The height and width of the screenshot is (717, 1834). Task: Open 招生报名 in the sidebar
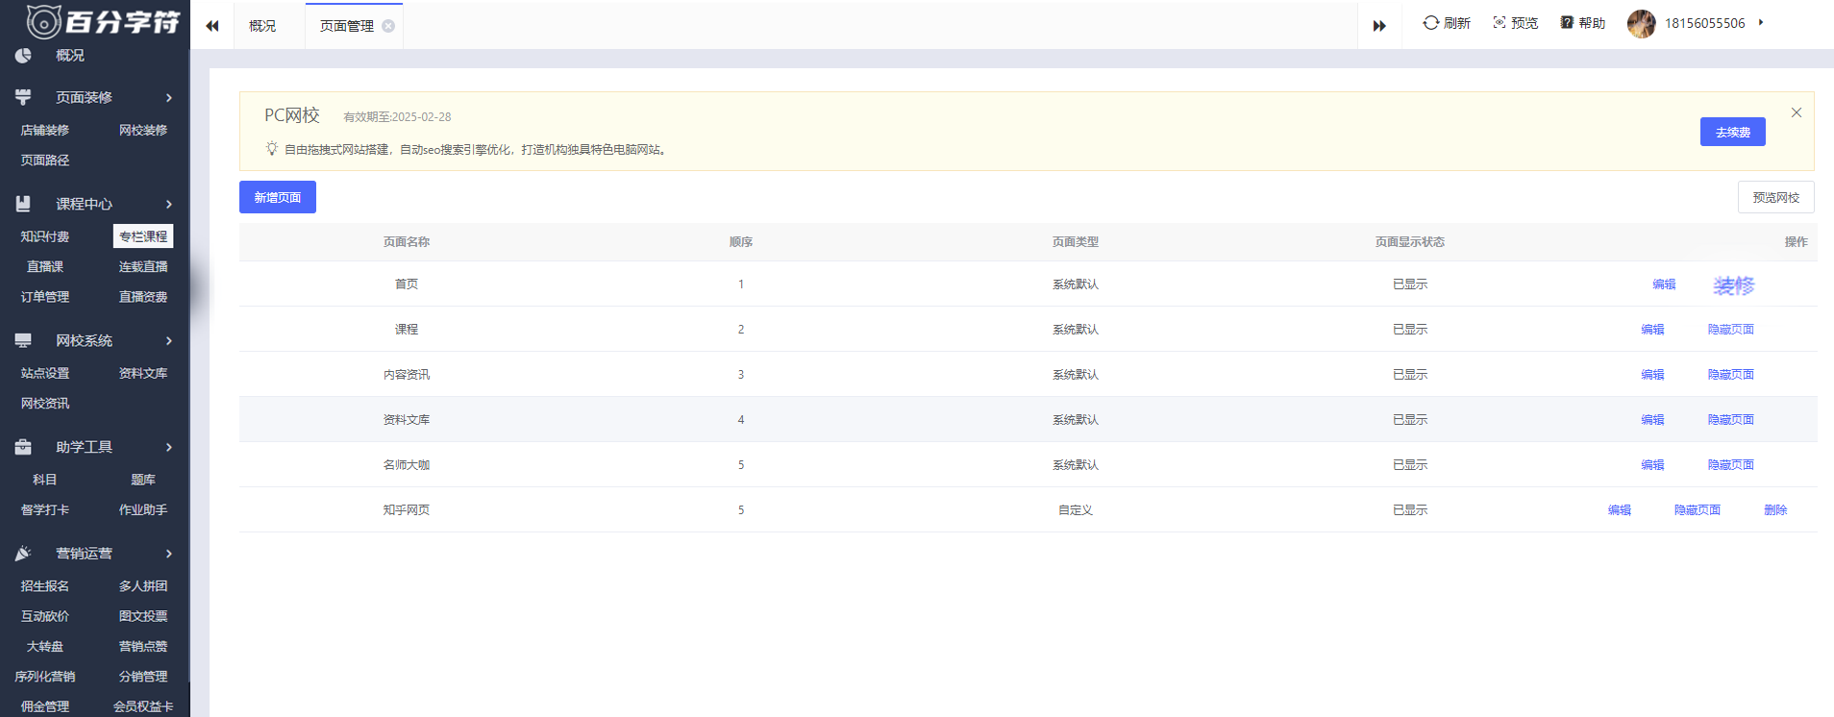[x=45, y=585]
